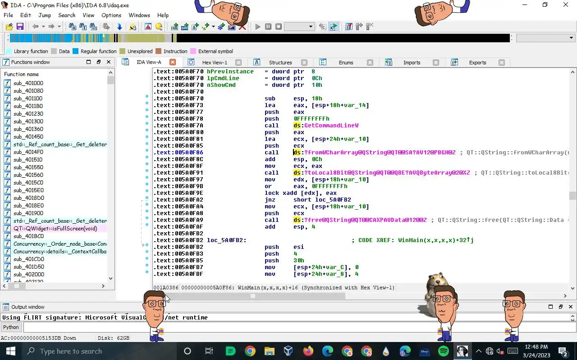Click the create string 'A' icon
This screenshot has height=360, width=577.
(195, 27)
